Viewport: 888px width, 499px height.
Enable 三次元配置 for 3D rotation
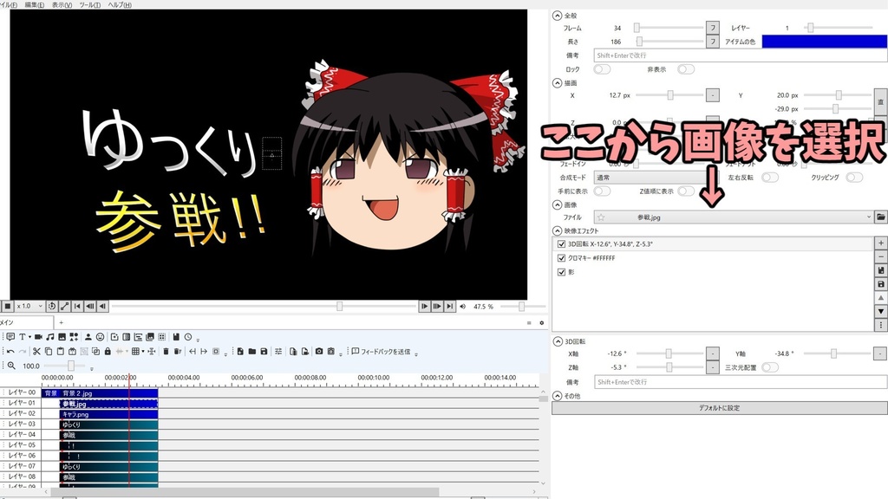coord(770,367)
